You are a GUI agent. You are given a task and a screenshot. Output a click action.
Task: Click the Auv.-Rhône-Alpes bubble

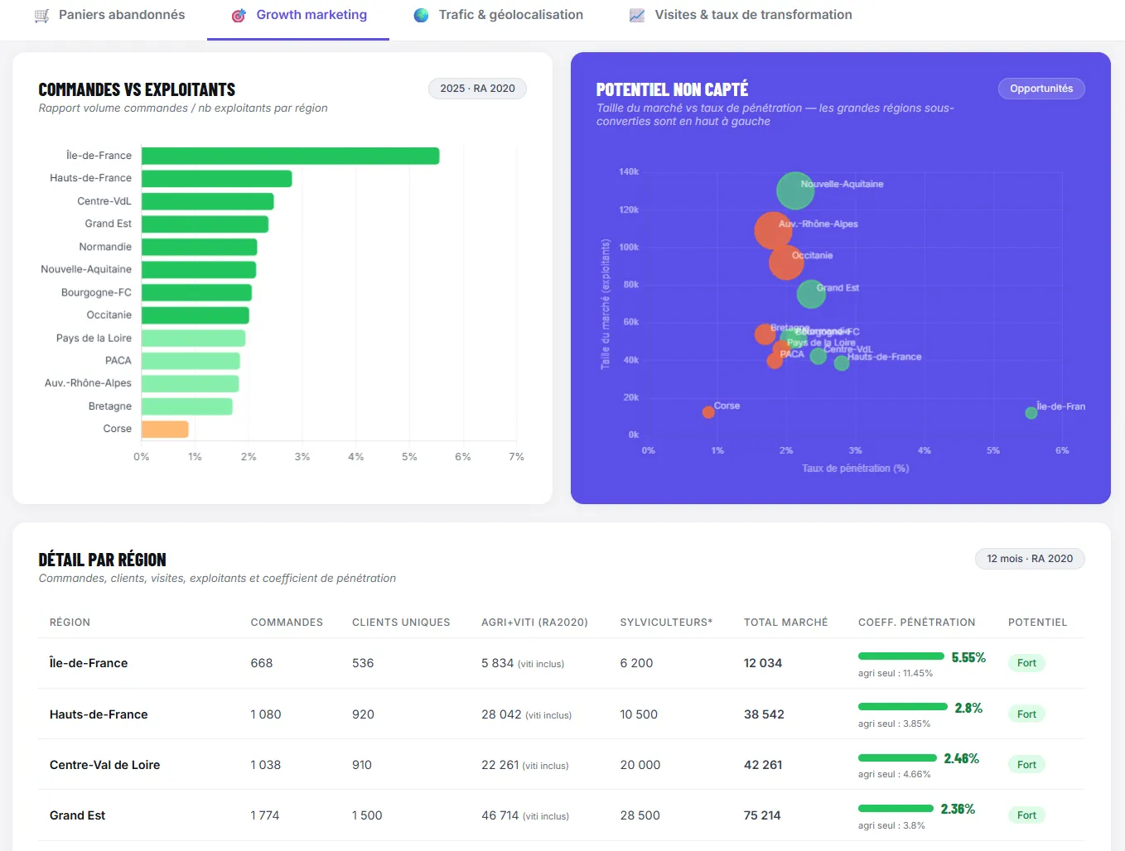[773, 230]
